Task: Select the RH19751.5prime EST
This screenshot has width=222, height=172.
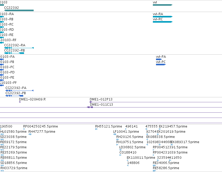Action: [117, 145]
